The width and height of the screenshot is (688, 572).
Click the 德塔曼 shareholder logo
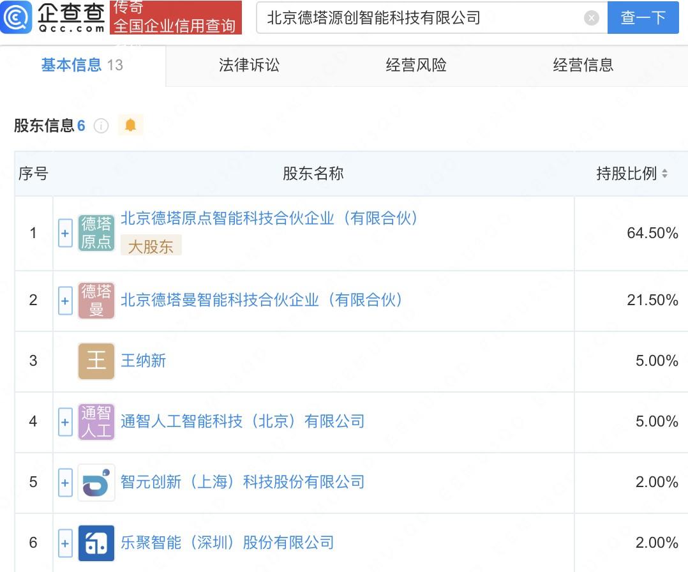point(96,300)
